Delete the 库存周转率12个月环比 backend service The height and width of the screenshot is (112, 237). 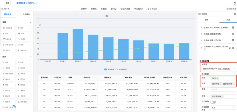(x=233, y=48)
